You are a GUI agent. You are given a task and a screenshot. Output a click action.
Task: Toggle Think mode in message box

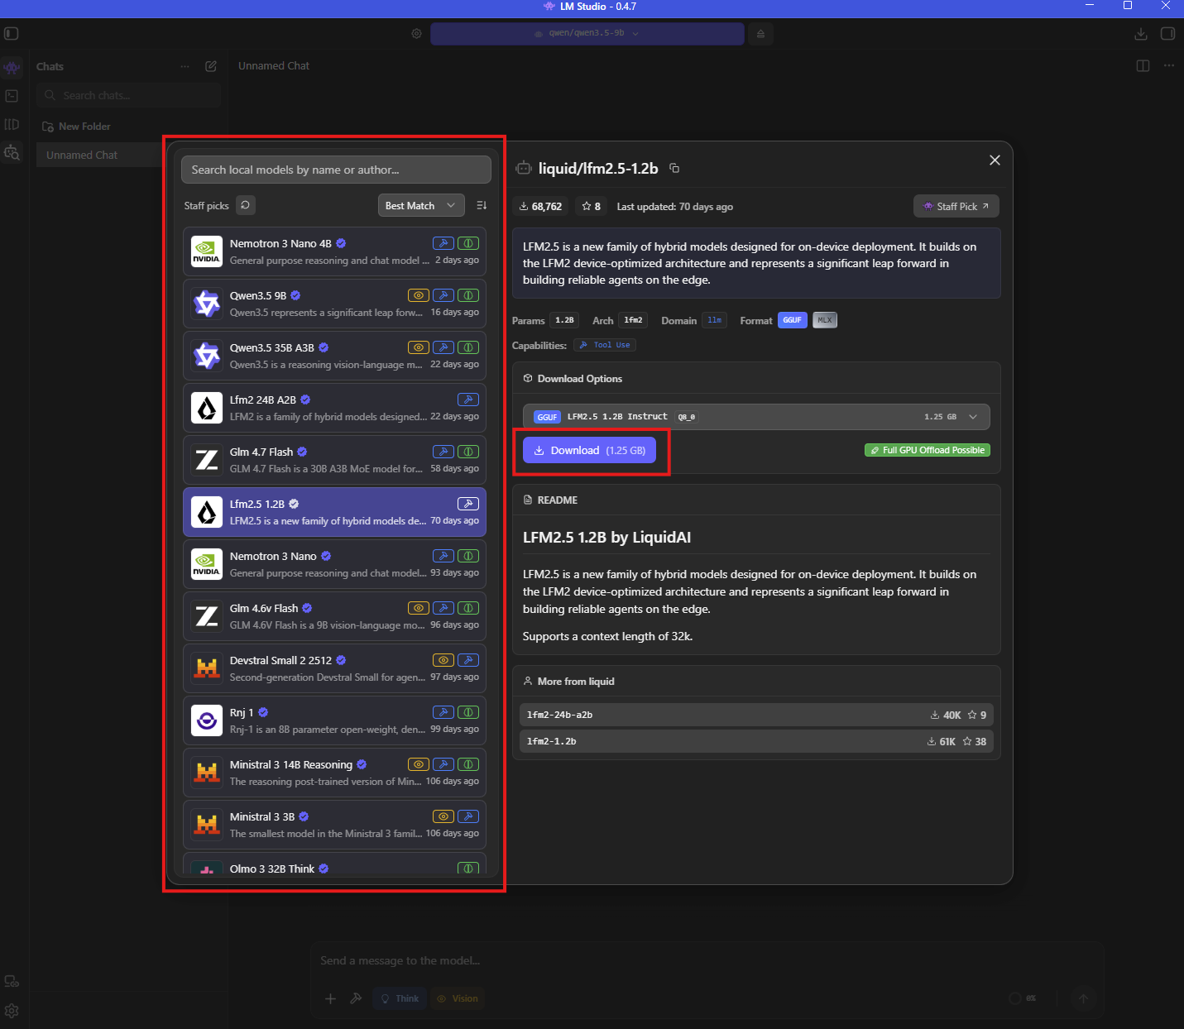click(x=400, y=998)
